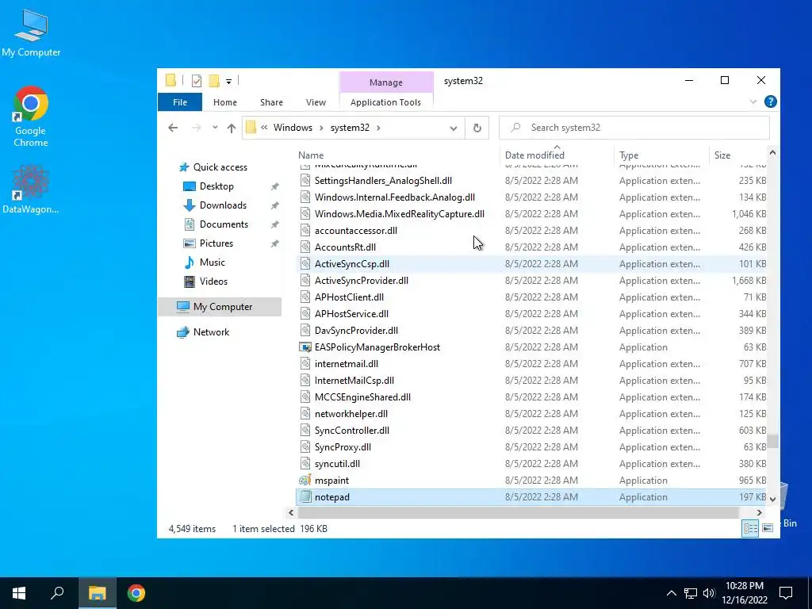The width and height of the screenshot is (812, 609).
Task: Select Network in the navigation pane
Action: click(211, 332)
